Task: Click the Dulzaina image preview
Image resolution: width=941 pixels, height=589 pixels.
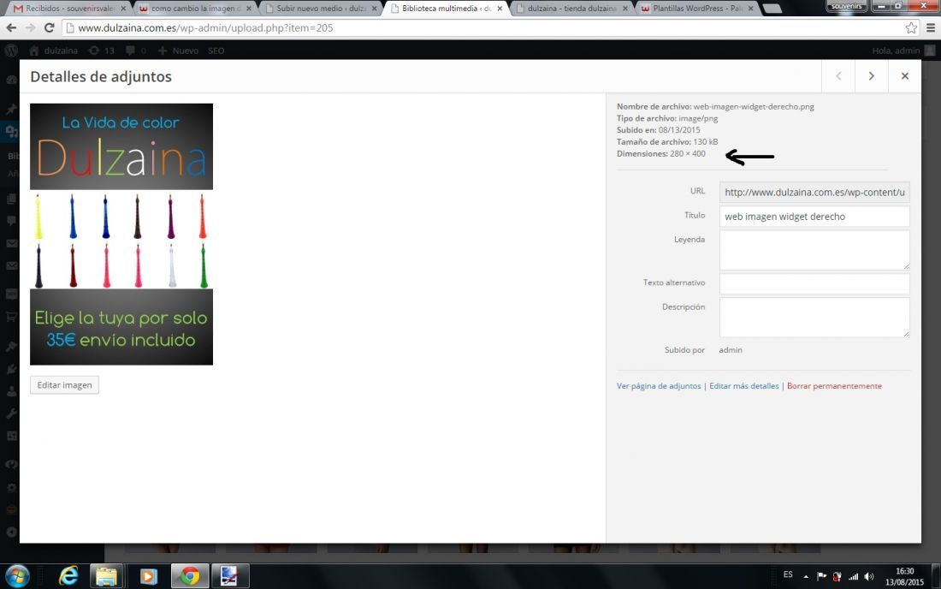Action: pos(121,235)
